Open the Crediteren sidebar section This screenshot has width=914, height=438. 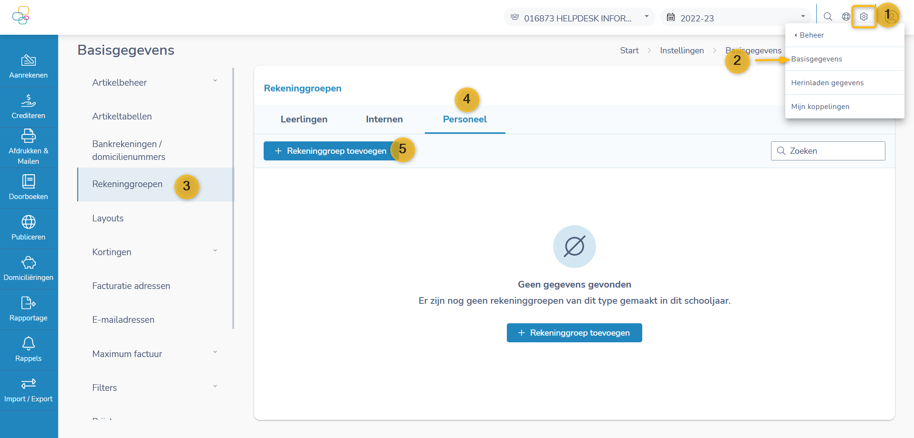29,107
